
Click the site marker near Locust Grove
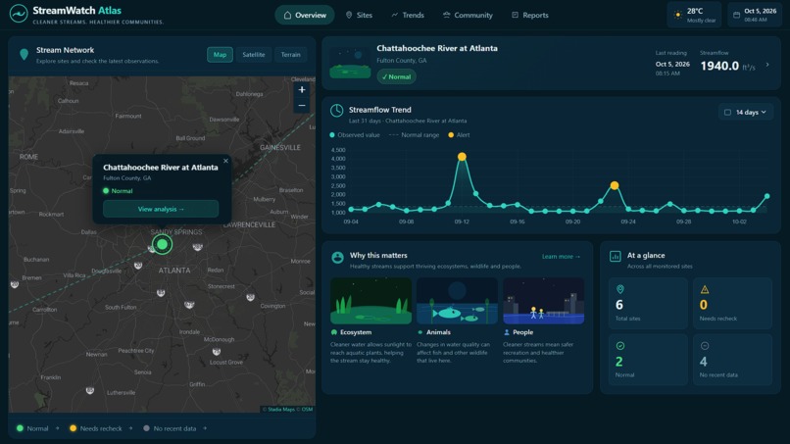click(x=217, y=351)
